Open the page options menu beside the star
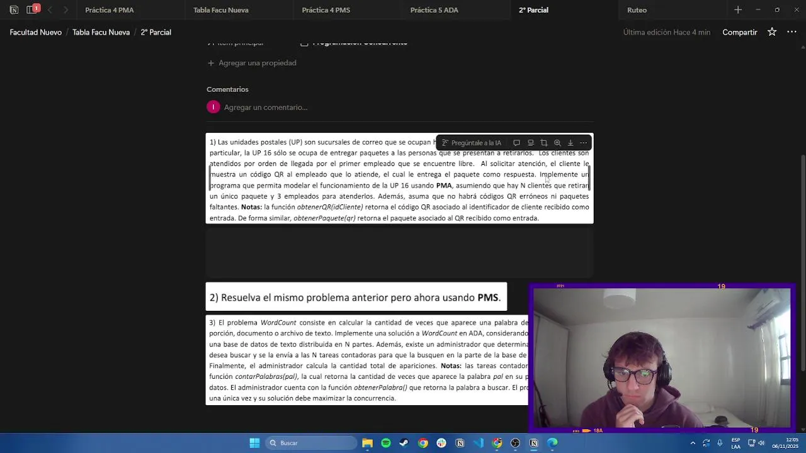Screen dimensions: 806x453 click(x=792, y=32)
